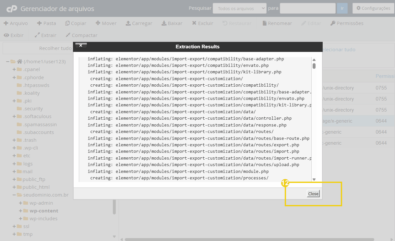This screenshot has height=241, width=395.
Task: Expand the .wp-cli folder
Action: pos(14,148)
